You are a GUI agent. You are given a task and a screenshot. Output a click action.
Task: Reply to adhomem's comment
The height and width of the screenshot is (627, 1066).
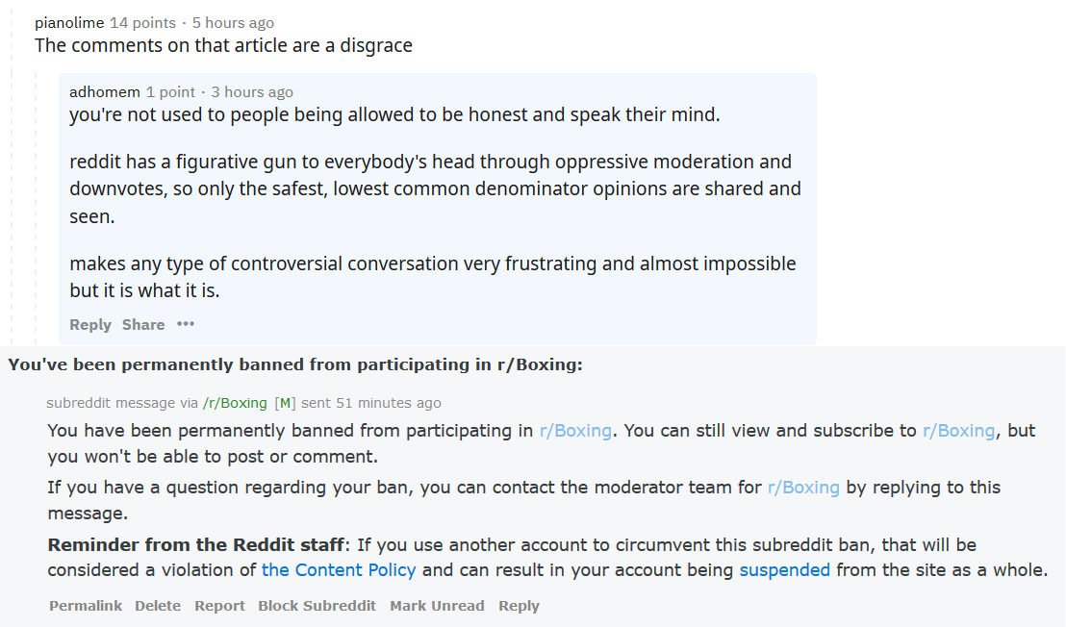click(x=89, y=324)
